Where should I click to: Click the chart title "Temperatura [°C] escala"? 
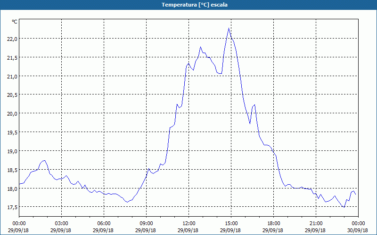(195, 5)
